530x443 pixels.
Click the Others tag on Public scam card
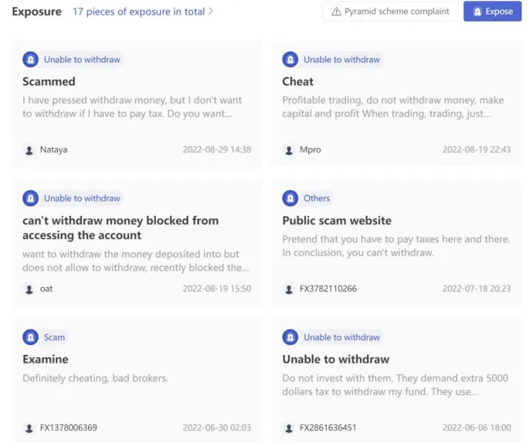(x=317, y=198)
